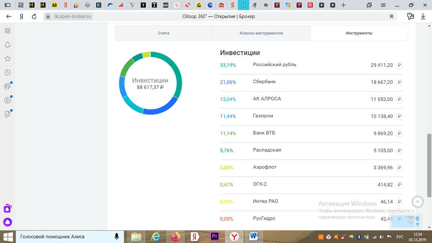The height and width of the screenshot is (243, 432).
Task: Click the scroll-to-top round button
Action: coord(418,202)
